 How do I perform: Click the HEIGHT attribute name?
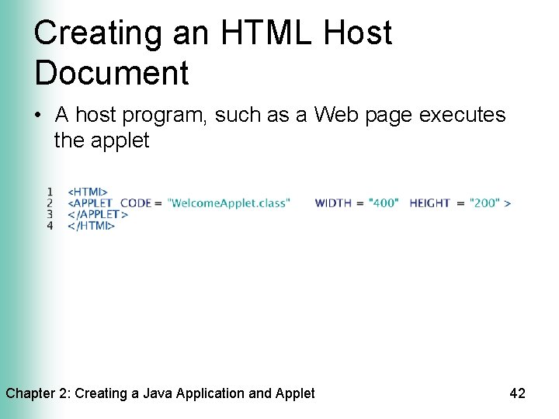[x=429, y=203]
